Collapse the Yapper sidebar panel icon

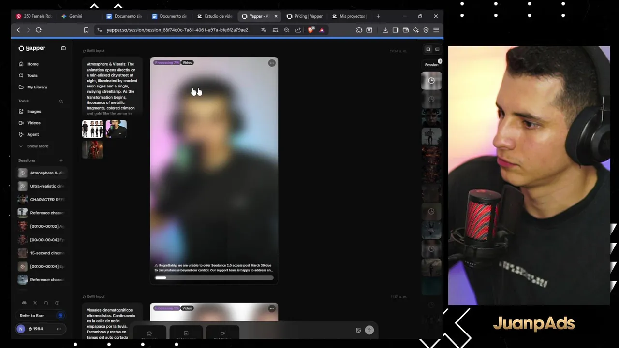coord(63,48)
